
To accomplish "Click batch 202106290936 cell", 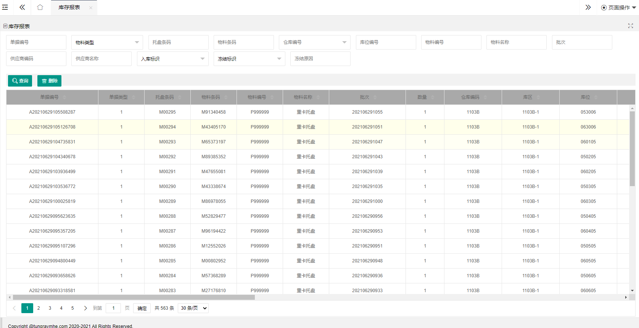I will coord(367,276).
